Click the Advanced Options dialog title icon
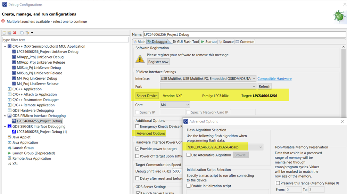The image size is (347, 194). (x=186, y=121)
